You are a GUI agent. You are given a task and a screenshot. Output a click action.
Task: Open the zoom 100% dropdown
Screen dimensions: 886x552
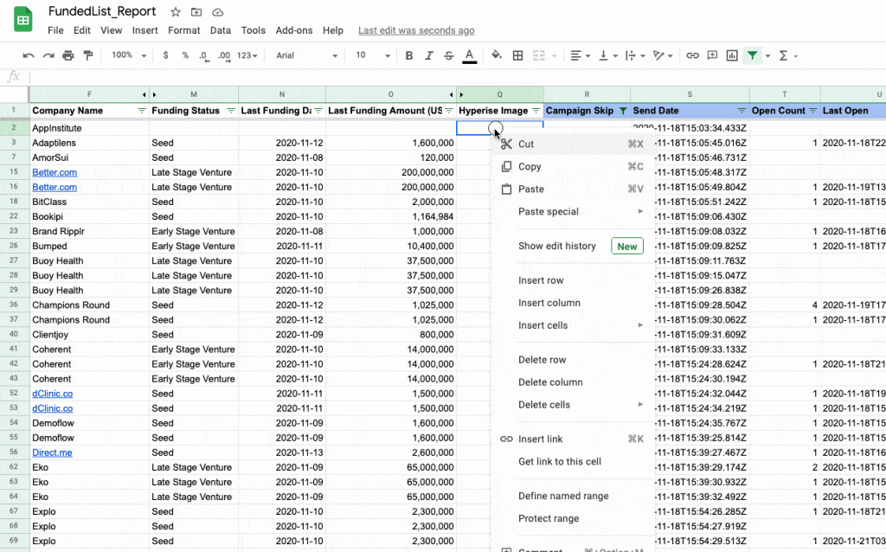(129, 55)
